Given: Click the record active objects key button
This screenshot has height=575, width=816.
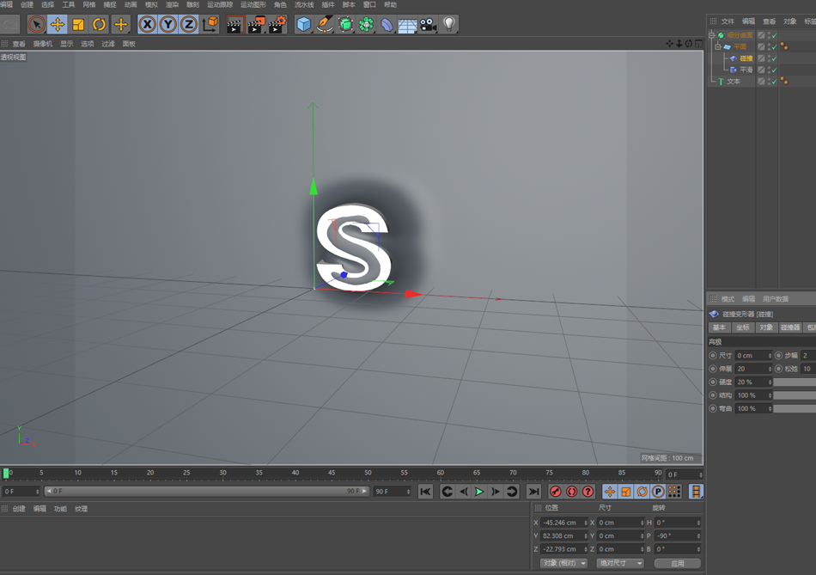Looking at the screenshot, I should click(555, 492).
